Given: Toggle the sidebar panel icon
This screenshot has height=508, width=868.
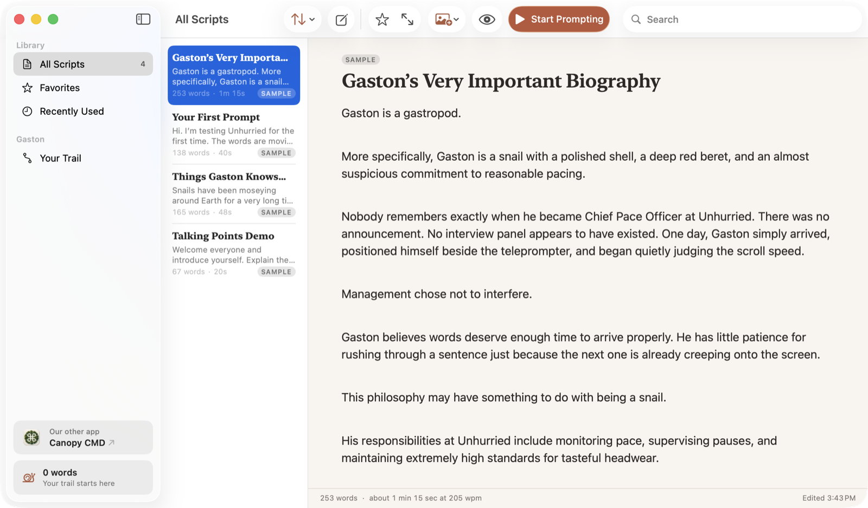Looking at the screenshot, I should pos(143,19).
